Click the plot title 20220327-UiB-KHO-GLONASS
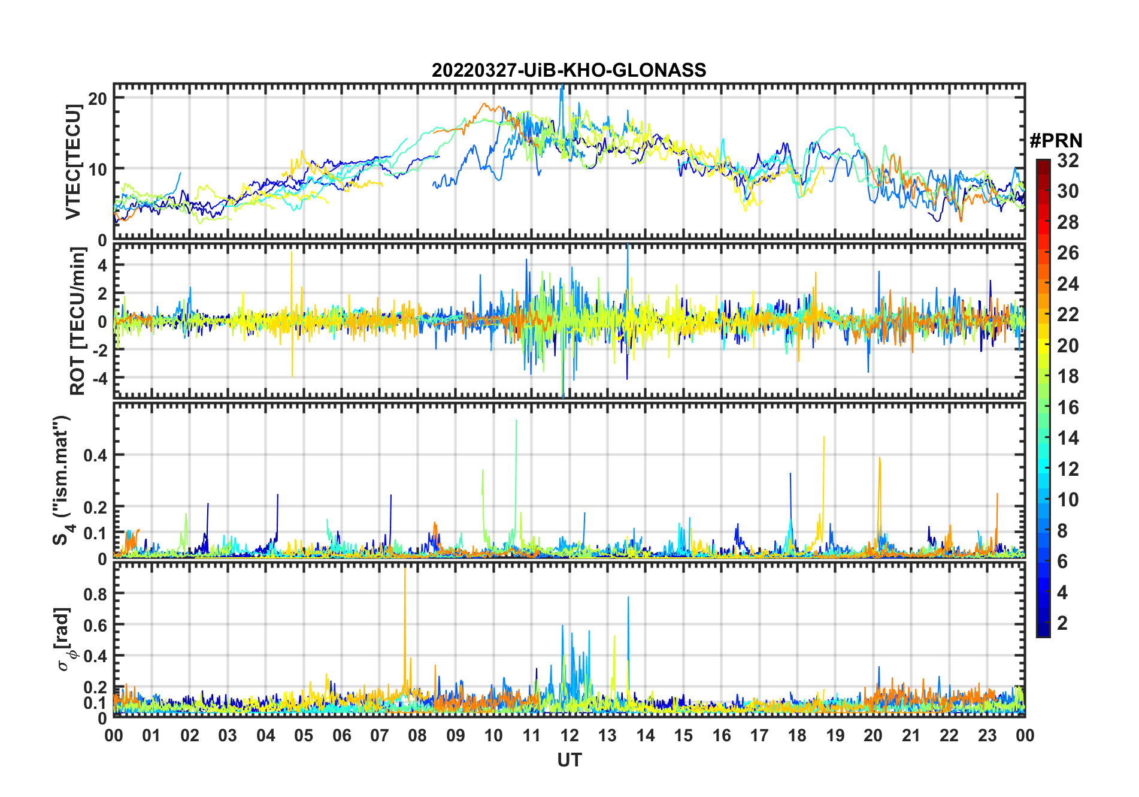Image resolution: width=1139 pixels, height=797 pixels. click(x=569, y=70)
